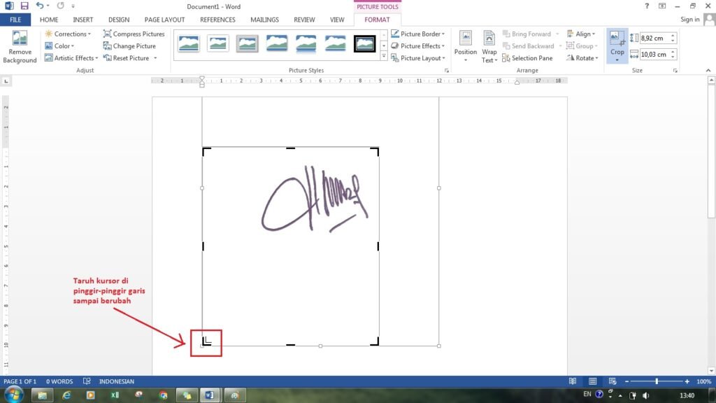This screenshot has height=403, width=716.
Task: Open the Picture Border dropdown
Action: click(417, 34)
